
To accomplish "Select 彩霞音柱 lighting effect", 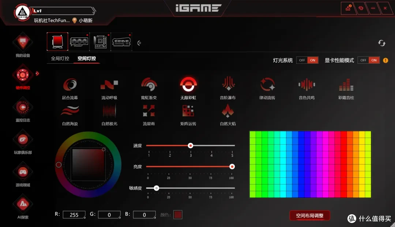I will pos(346,89).
